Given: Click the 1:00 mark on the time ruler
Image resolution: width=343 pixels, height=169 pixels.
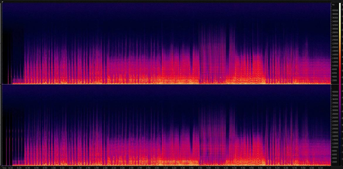Looking at the screenshot, I should coord(53,168).
